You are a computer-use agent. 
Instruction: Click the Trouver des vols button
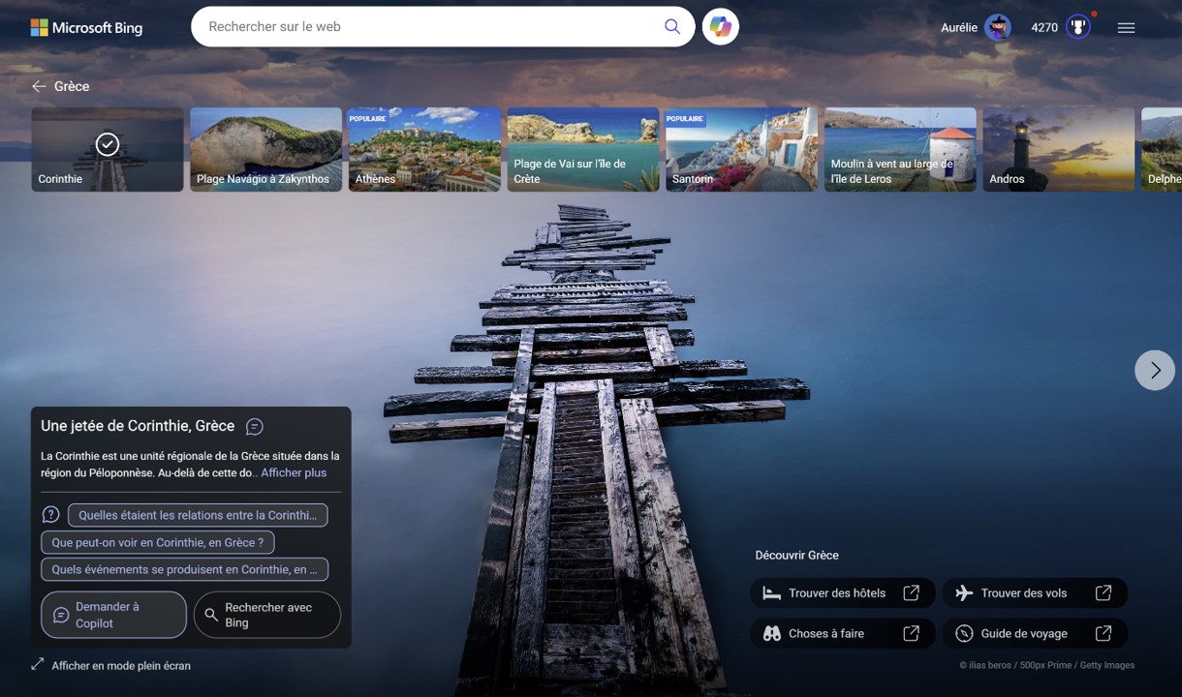click(x=1035, y=592)
